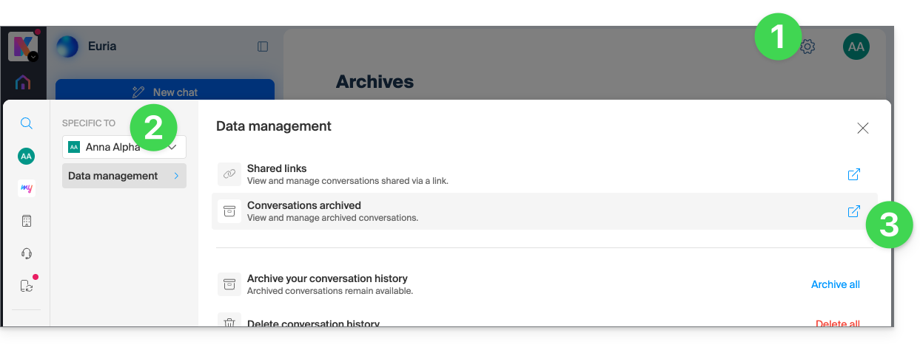The image size is (920, 353).
Task: Open Shared links external link icon
Action: pyautogui.click(x=853, y=174)
